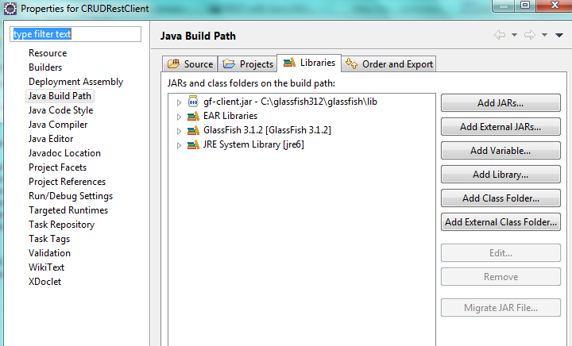Select Deployment Assembly in the sidebar
572x346 pixels.
pos(75,82)
